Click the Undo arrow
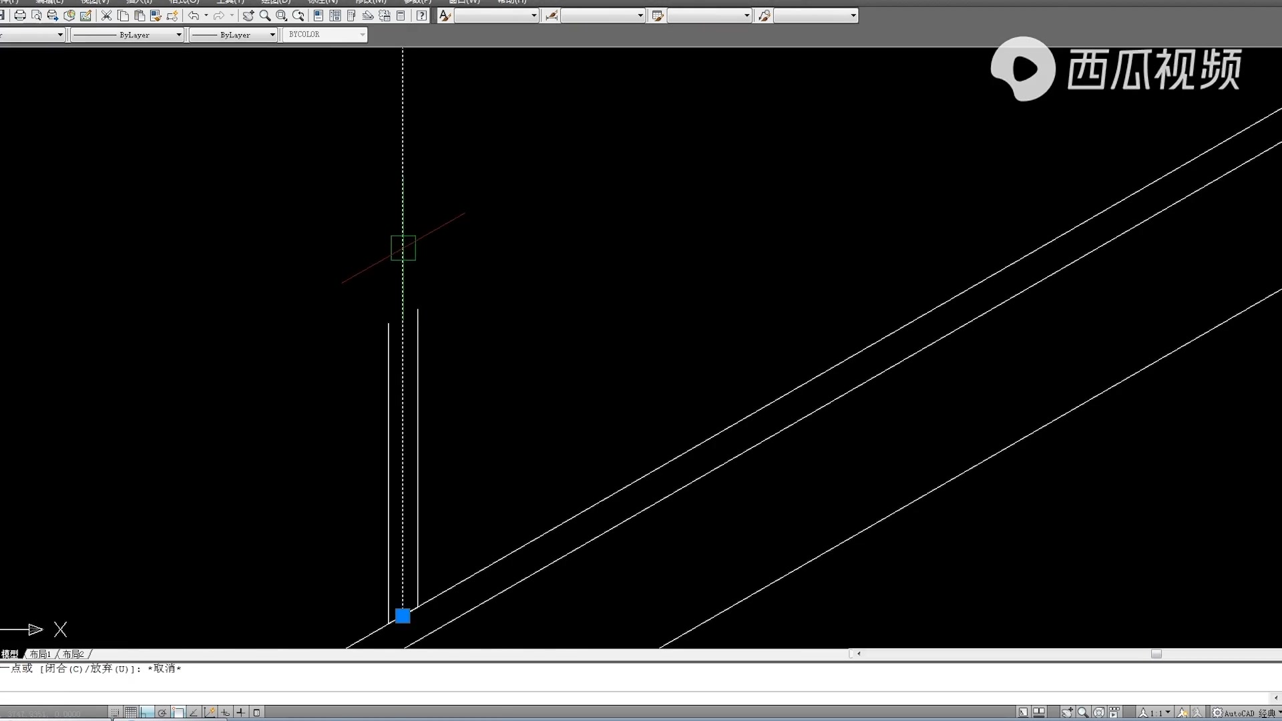The width and height of the screenshot is (1282, 721). [194, 15]
